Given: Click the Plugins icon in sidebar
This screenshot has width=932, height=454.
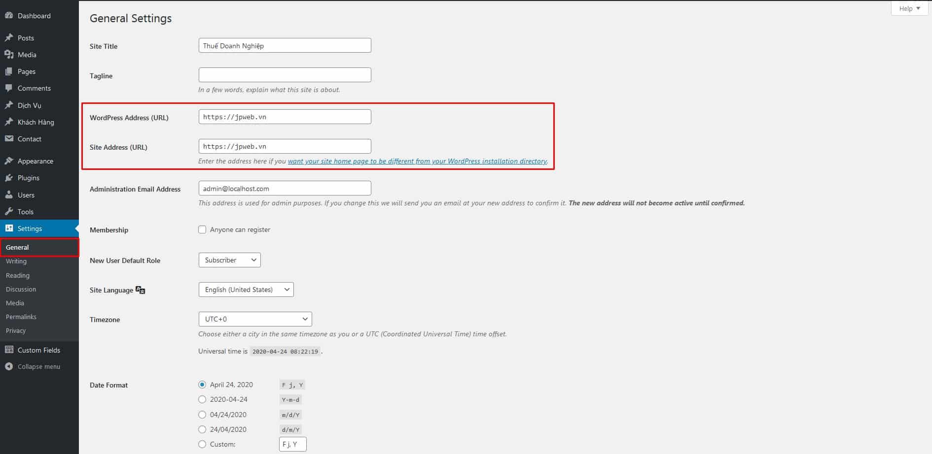Looking at the screenshot, I should click(x=9, y=178).
